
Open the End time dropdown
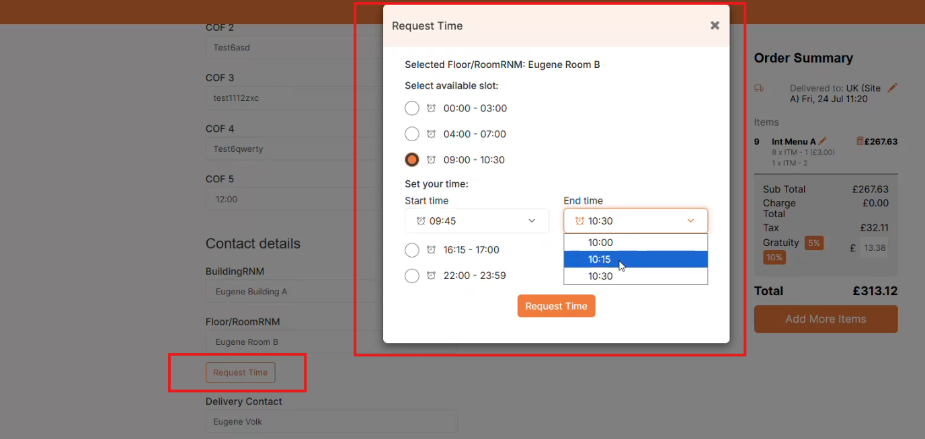point(635,221)
